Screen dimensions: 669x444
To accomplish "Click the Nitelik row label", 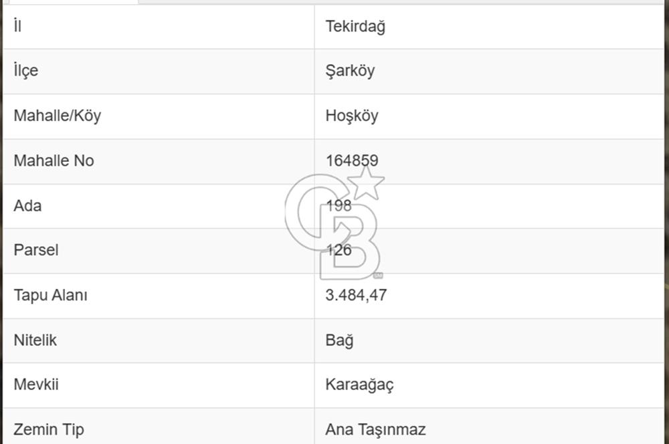I will 35,340.
